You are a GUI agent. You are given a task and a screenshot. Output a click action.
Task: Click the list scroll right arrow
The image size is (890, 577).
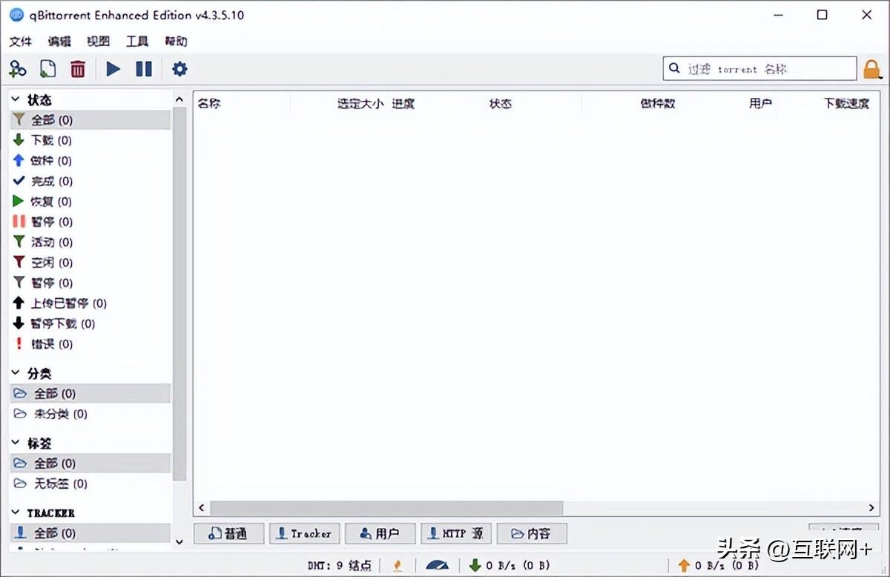tap(873, 508)
